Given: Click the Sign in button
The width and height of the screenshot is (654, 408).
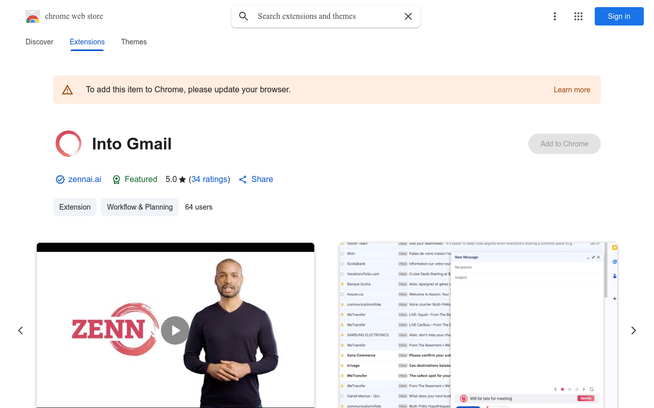Looking at the screenshot, I should [x=619, y=16].
